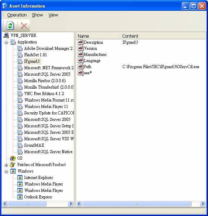
Task: Click the OS Windows-flag icon
Action: pos(13,158)
